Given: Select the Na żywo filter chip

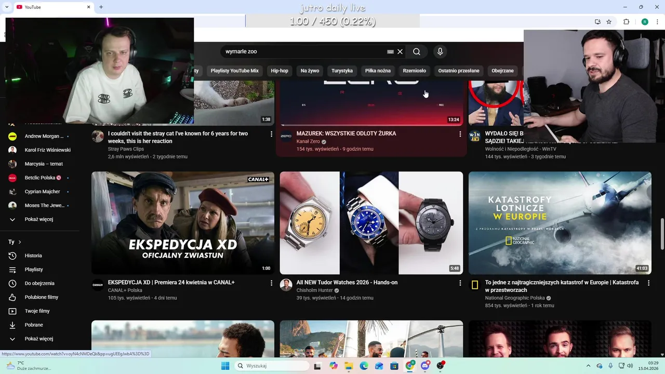Looking at the screenshot, I should point(310,71).
